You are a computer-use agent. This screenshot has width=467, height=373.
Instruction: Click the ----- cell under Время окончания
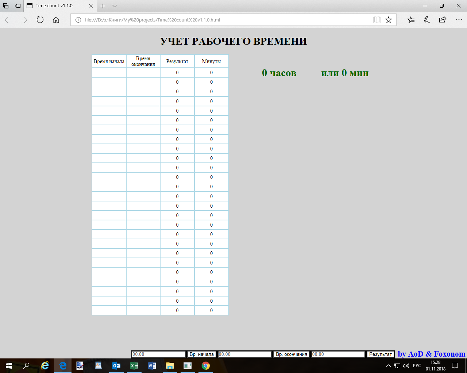click(x=143, y=310)
